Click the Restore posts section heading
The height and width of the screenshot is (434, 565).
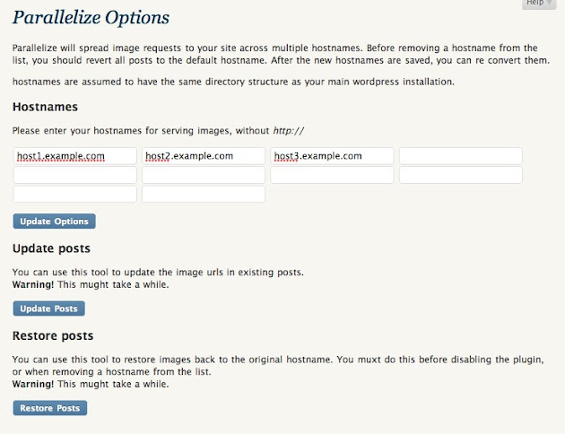[53, 335]
